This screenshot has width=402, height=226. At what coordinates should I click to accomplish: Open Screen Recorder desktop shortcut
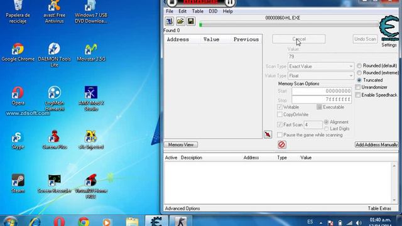coord(55,184)
